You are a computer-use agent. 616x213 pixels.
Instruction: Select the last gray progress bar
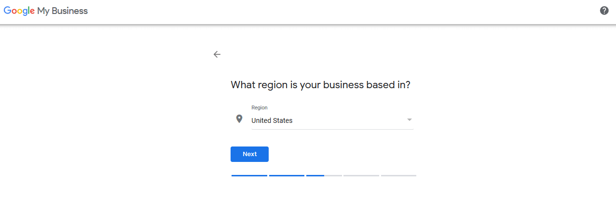click(398, 175)
